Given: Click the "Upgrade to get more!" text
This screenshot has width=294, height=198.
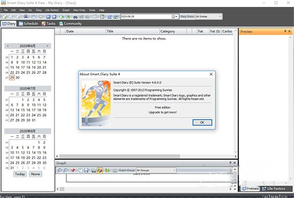Looking at the screenshot, I should pos(163,112).
